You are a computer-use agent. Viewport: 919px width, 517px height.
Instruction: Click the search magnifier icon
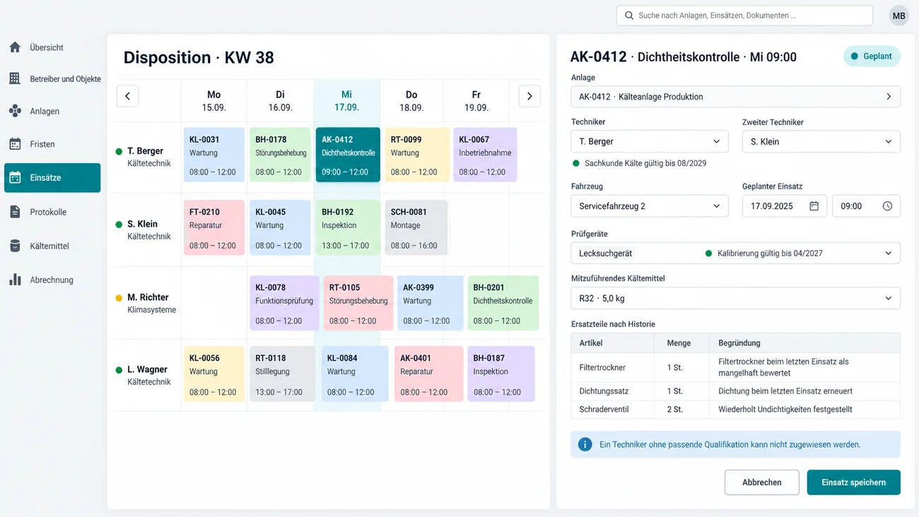(x=628, y=16)
